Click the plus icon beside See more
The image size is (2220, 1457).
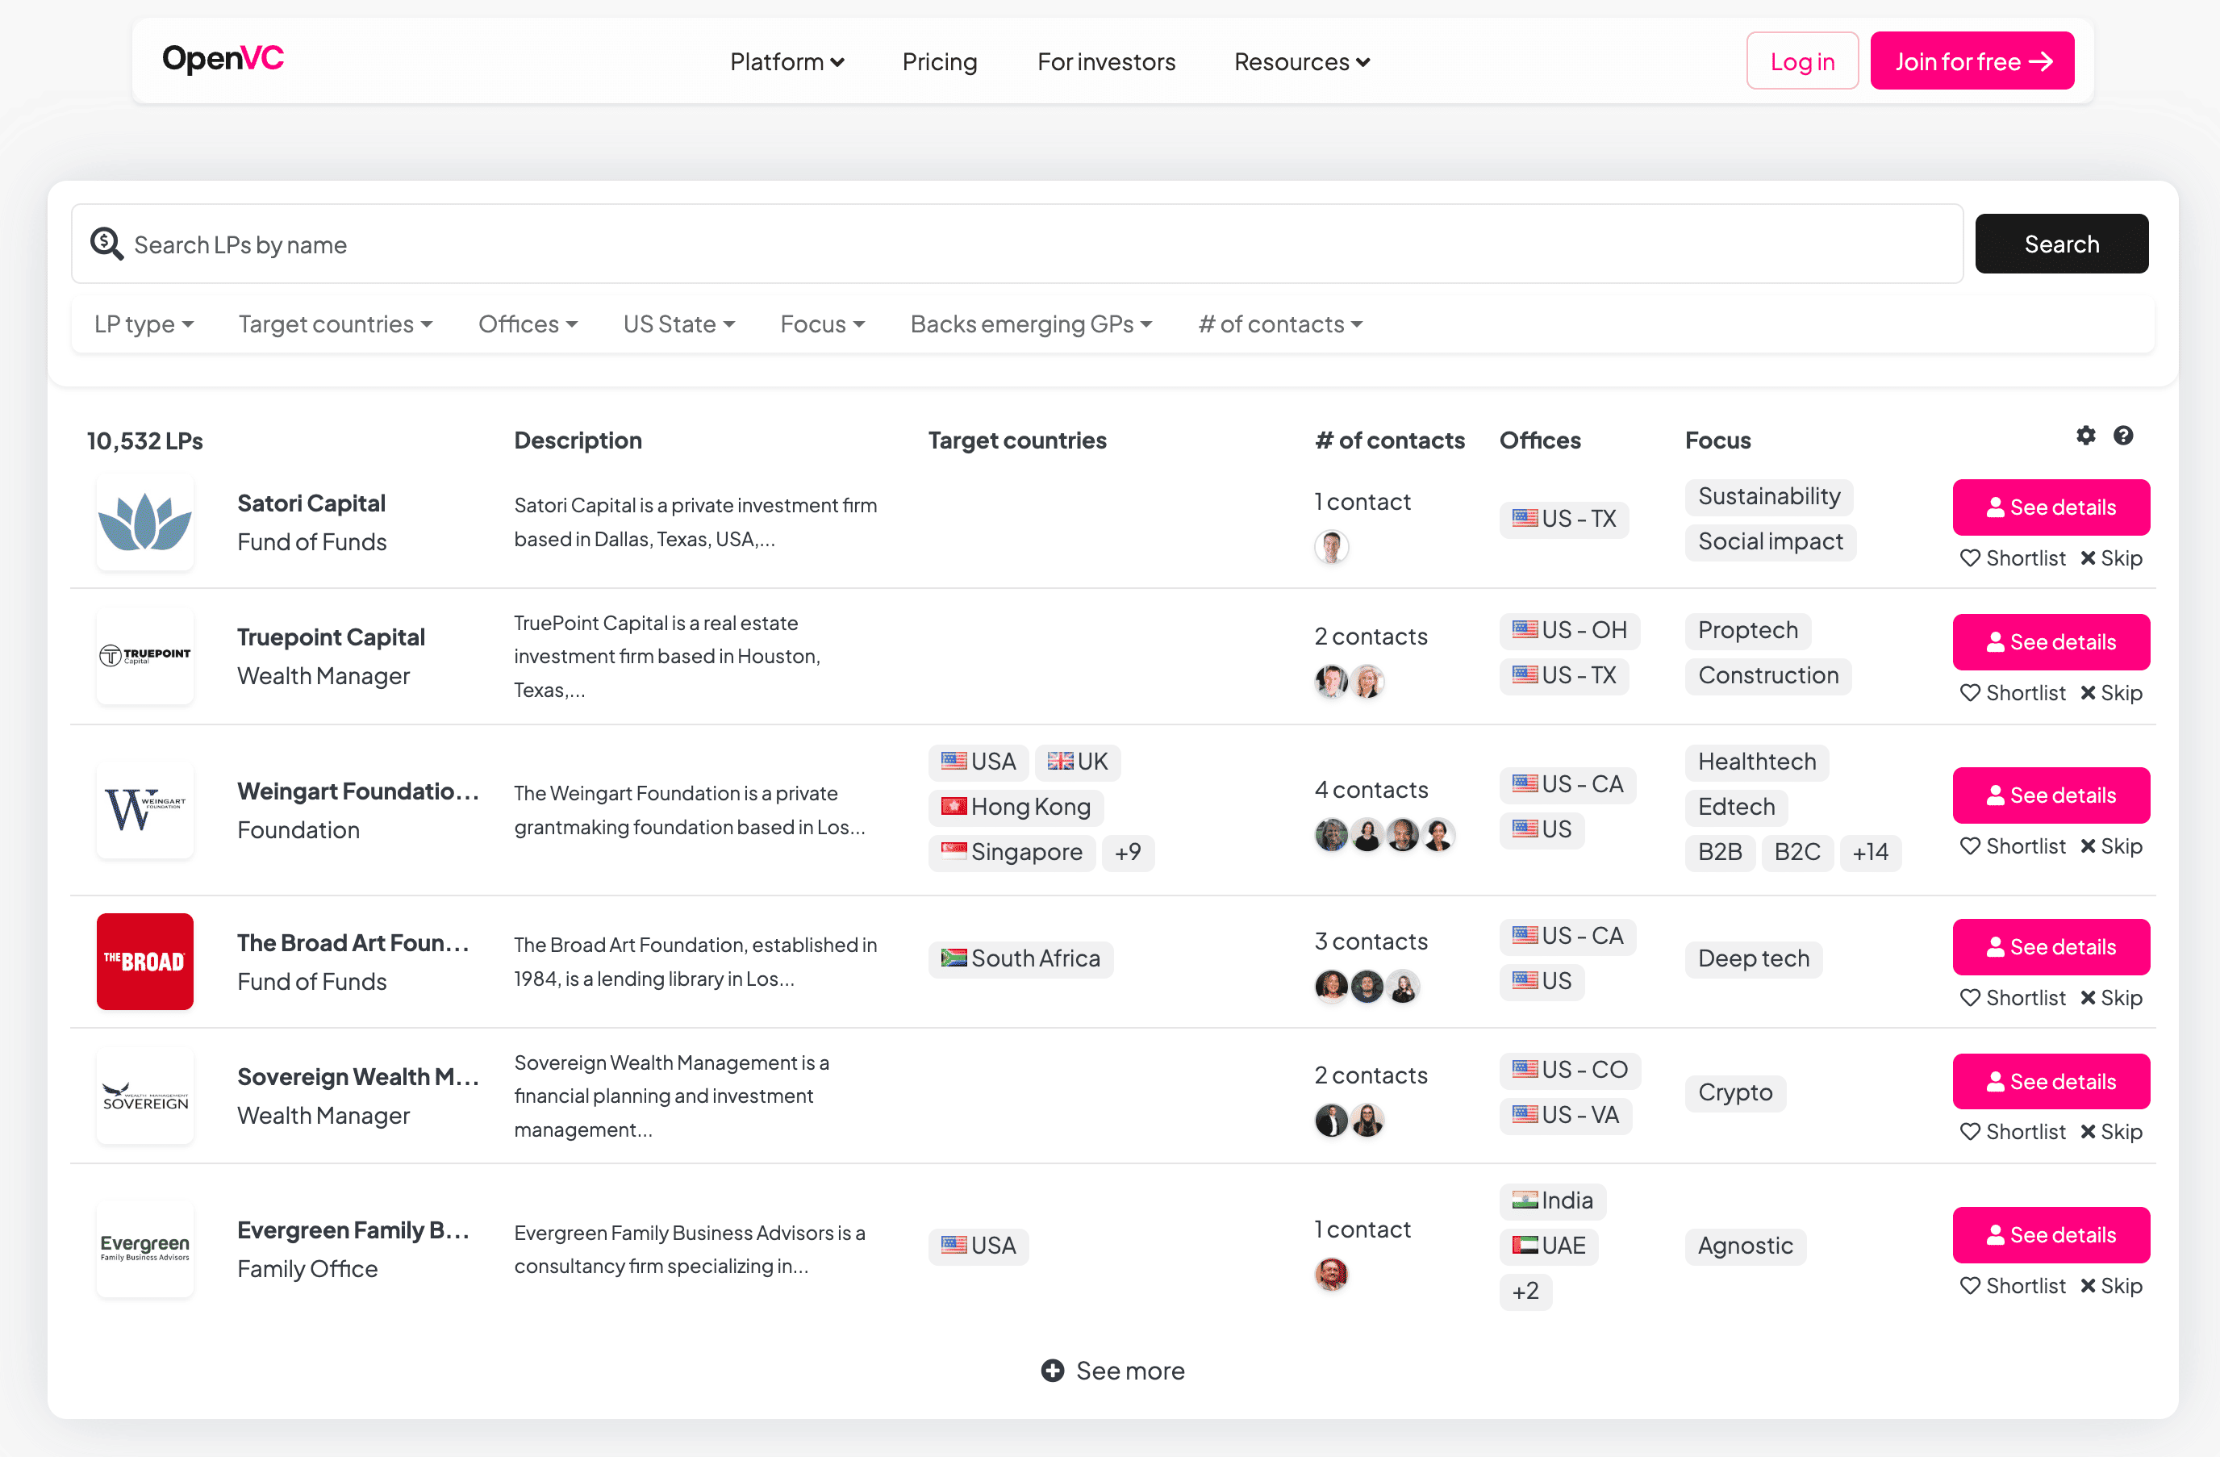point(1052,1370)
